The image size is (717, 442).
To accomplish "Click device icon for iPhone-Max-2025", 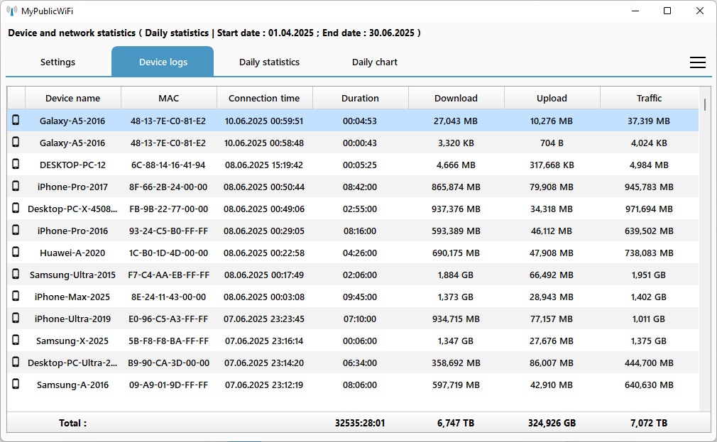I will pos(16,297).
